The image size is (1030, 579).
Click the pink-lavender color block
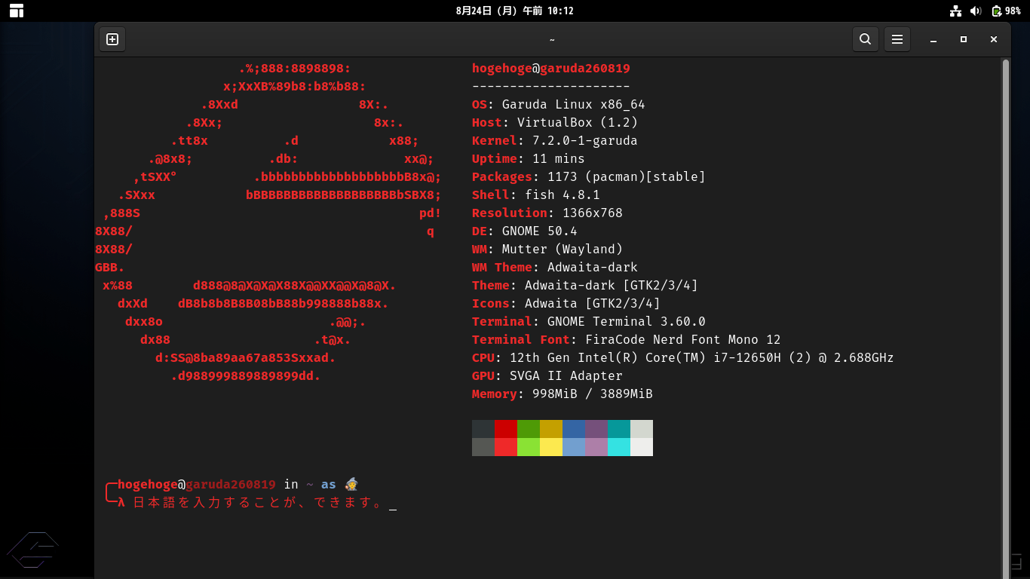[596, 447]
